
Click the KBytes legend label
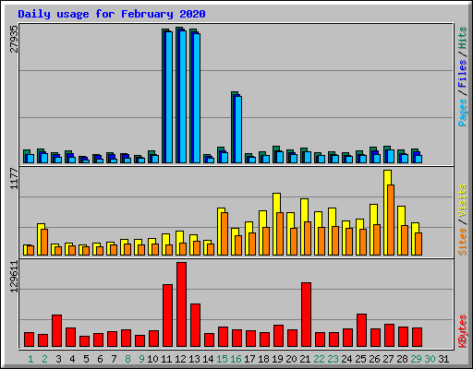pos(463,331)
